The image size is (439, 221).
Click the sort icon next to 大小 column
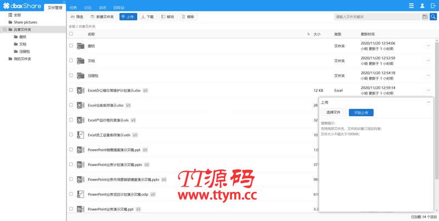(x=308, y=34)
